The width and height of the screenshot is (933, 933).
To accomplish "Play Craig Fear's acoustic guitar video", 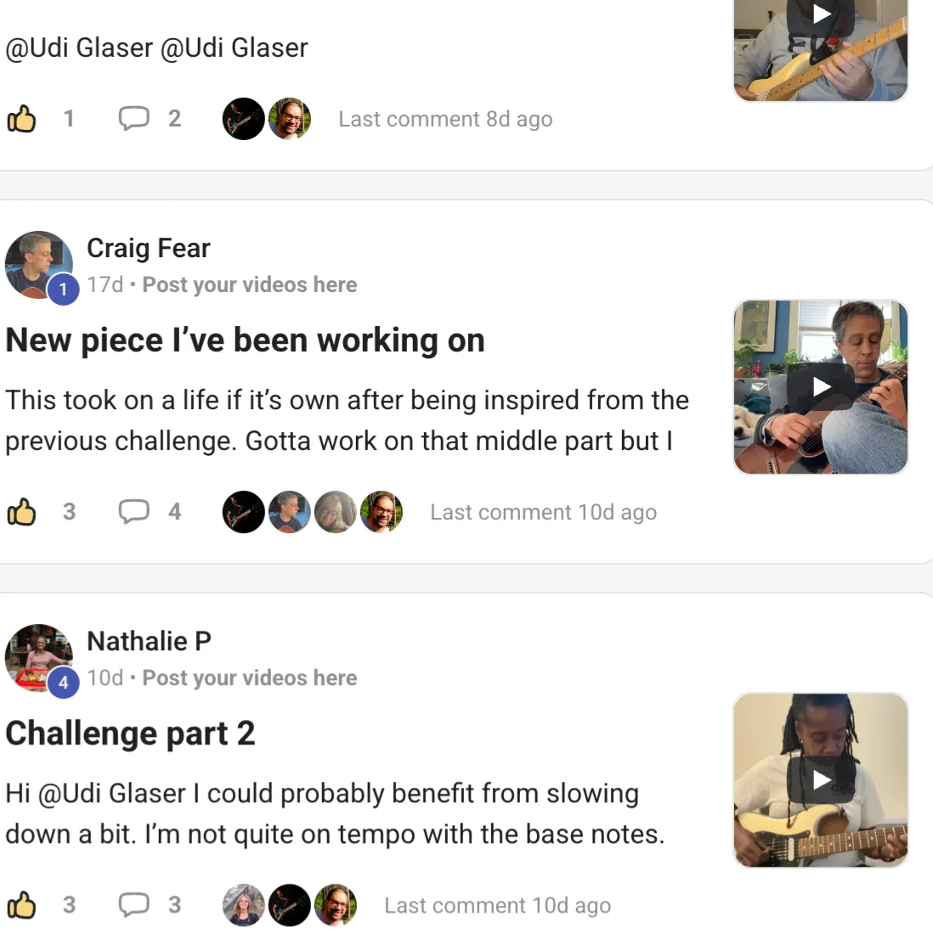I will tap(821, 387).
